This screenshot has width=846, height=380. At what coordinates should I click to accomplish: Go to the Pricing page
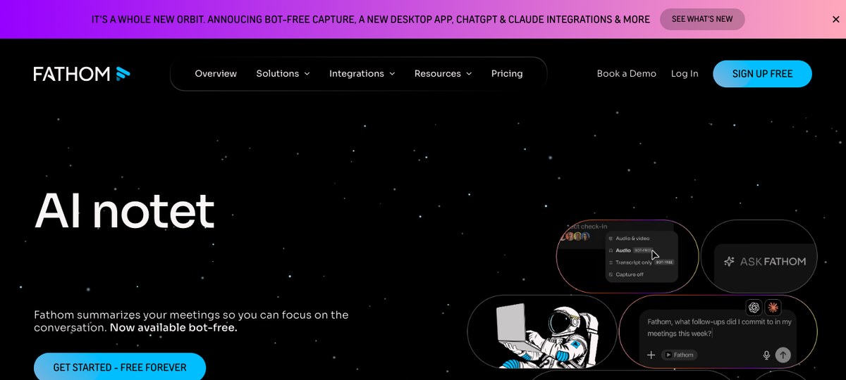pos(507,73)
